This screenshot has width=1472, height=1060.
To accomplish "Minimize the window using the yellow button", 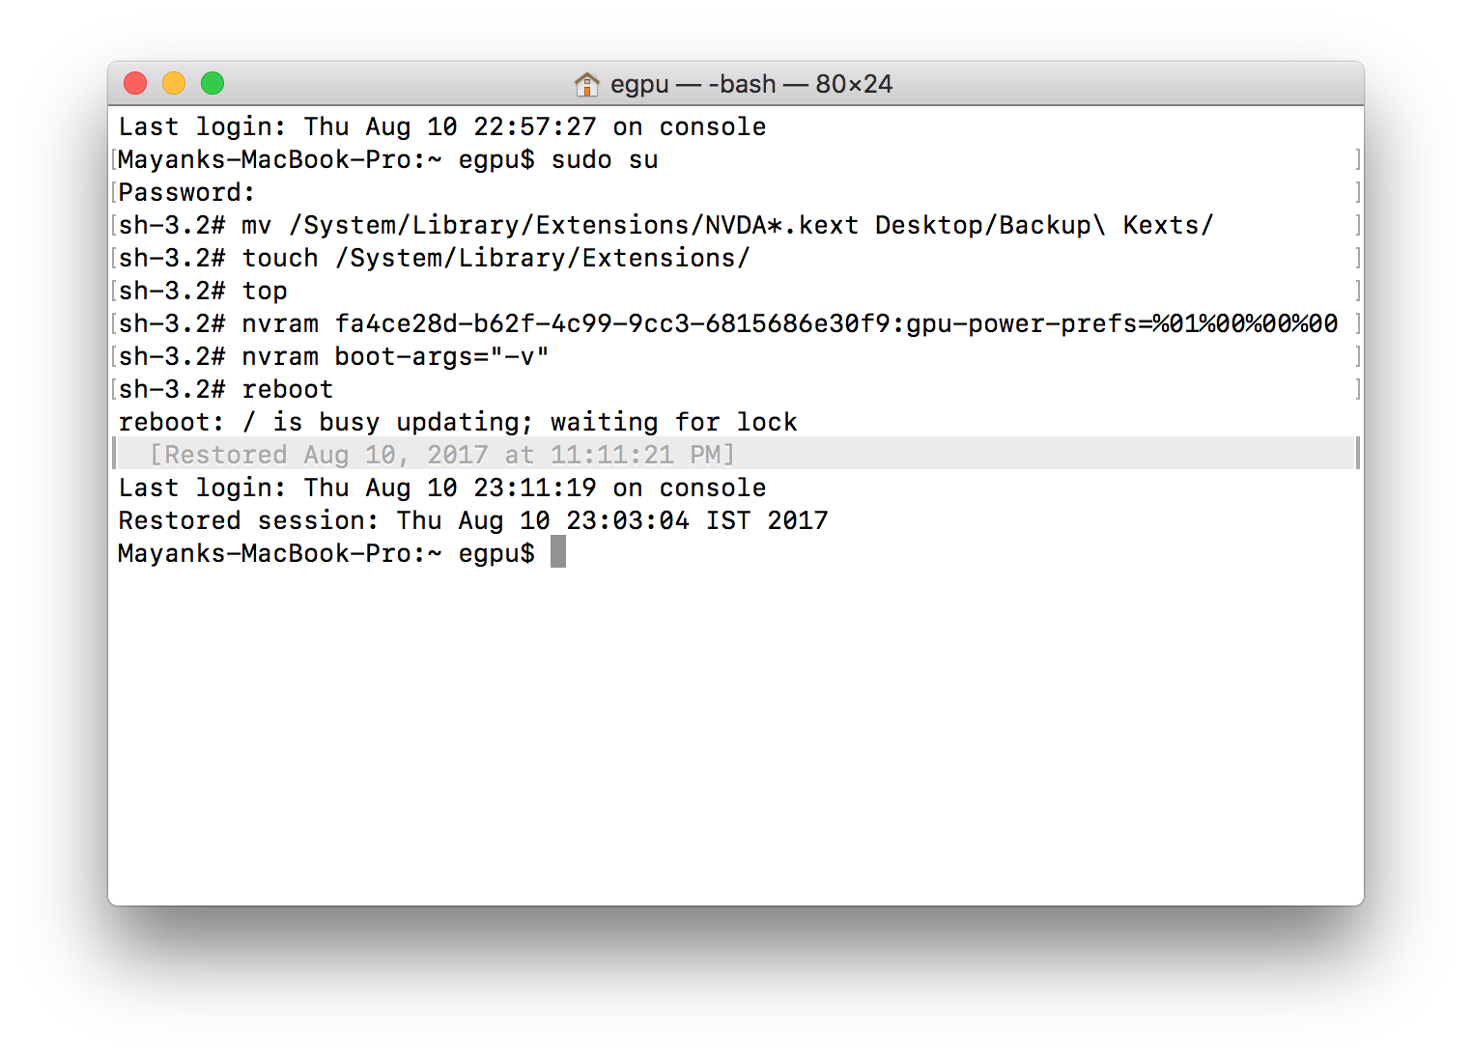I will [x=174, y=83].
